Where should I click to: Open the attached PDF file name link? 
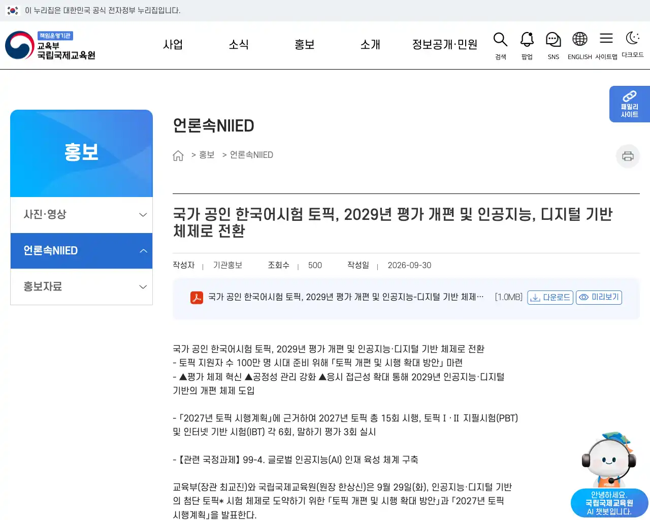(346, 297)
